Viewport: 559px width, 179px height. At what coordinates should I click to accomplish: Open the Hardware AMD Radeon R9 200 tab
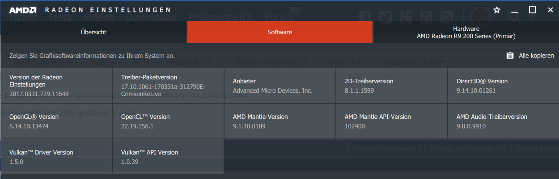466,33
